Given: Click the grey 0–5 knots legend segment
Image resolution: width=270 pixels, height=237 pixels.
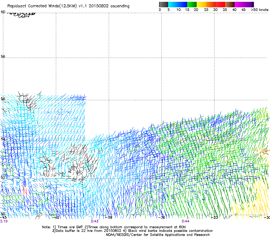Looking at the screenshot, I should [x=163, y=4].
